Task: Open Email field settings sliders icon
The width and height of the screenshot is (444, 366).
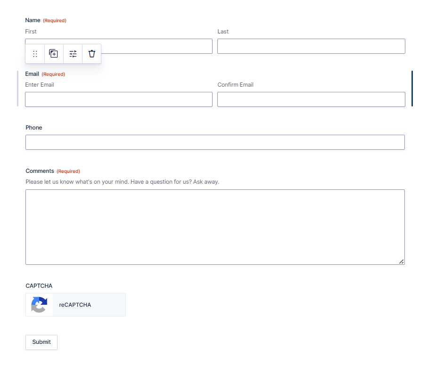Action: (73, 54)
